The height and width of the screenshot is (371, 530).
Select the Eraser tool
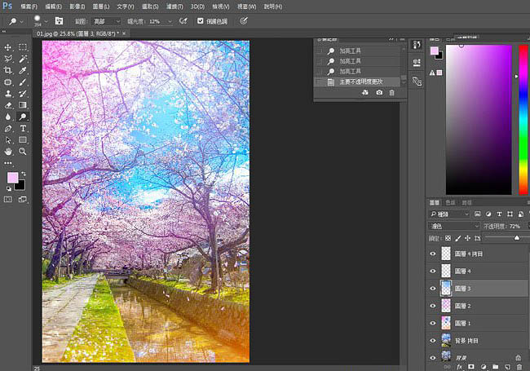(8, 105)
